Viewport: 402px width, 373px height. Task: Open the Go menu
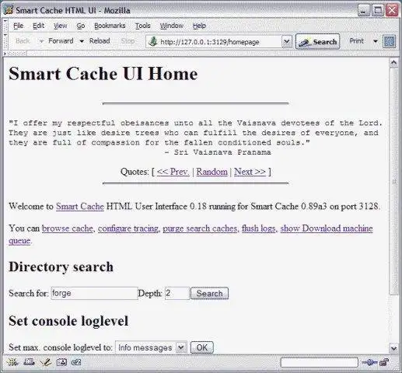(81, 26)
